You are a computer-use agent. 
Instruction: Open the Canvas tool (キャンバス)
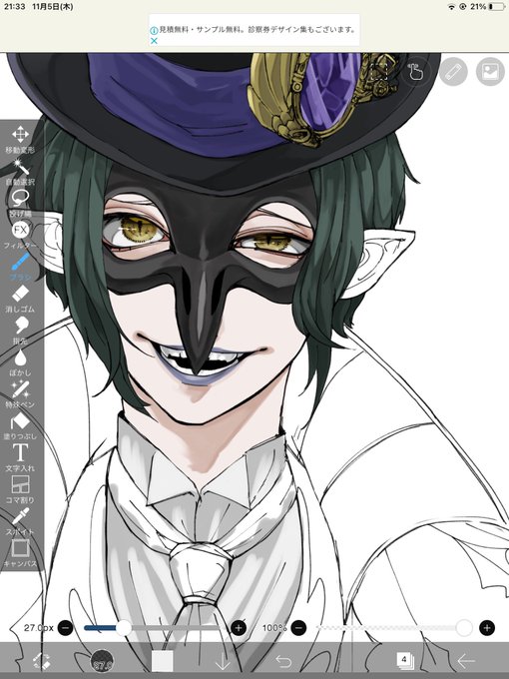click(x=20, y=553)
